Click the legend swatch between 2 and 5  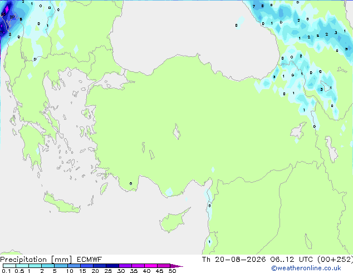[48, 266]
